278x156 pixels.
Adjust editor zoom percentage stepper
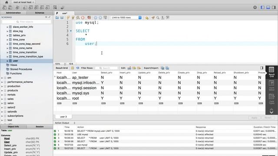pyautogui.click(x=65, y=64)
